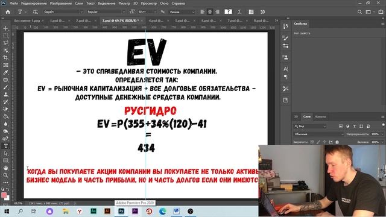Click the Create Warped Text icon
The height and width of the screenshot is (217, 386).
(239, 12)
